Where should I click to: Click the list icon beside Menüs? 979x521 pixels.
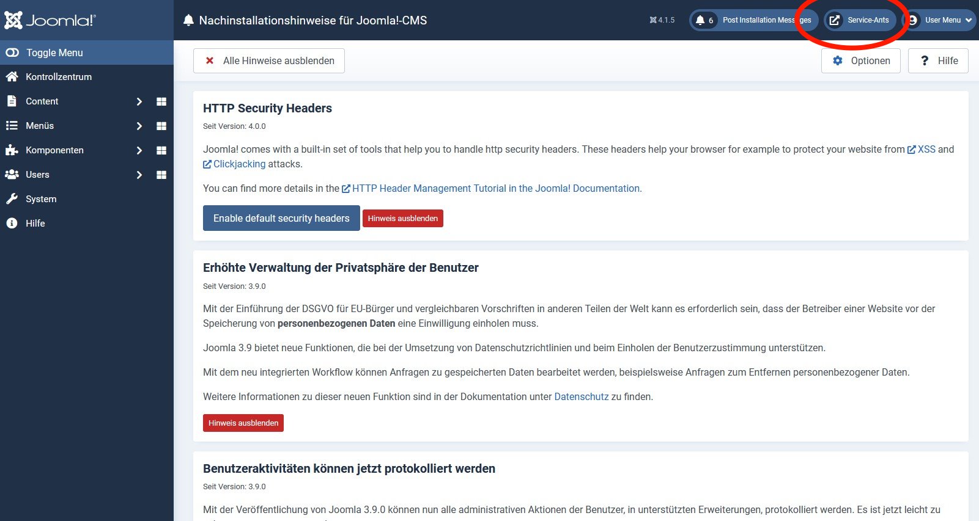[x=12, y=126]
